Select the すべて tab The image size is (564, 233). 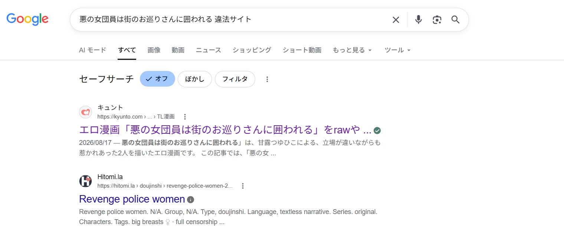click(127, 50)
